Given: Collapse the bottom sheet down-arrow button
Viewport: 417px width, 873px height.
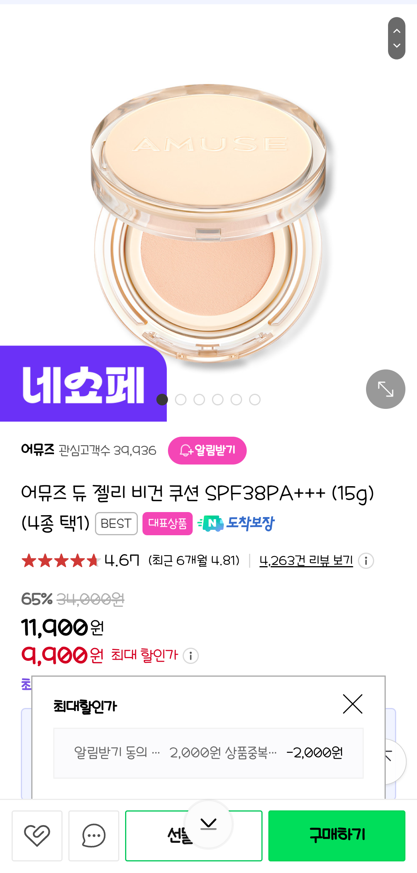Looking at the screenshot, I should pyautogui.click(x=208, y=824).
